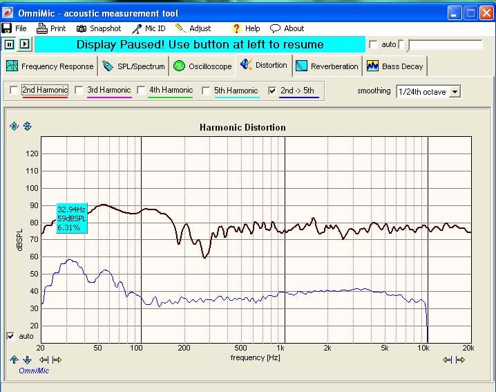
Task: Open the Adjust menu
Action: coord(193,28)
